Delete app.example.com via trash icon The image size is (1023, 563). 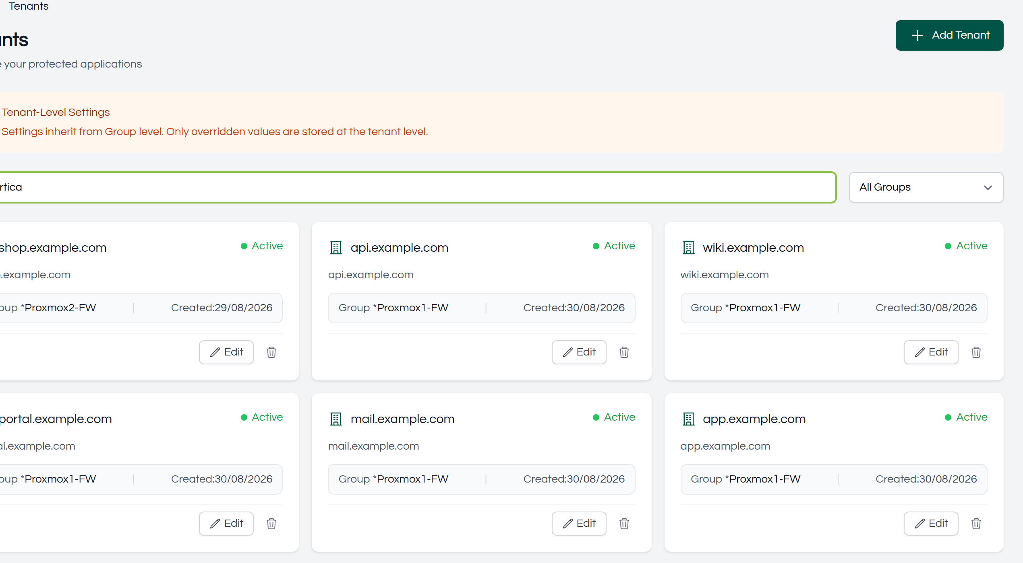point(976,524)
